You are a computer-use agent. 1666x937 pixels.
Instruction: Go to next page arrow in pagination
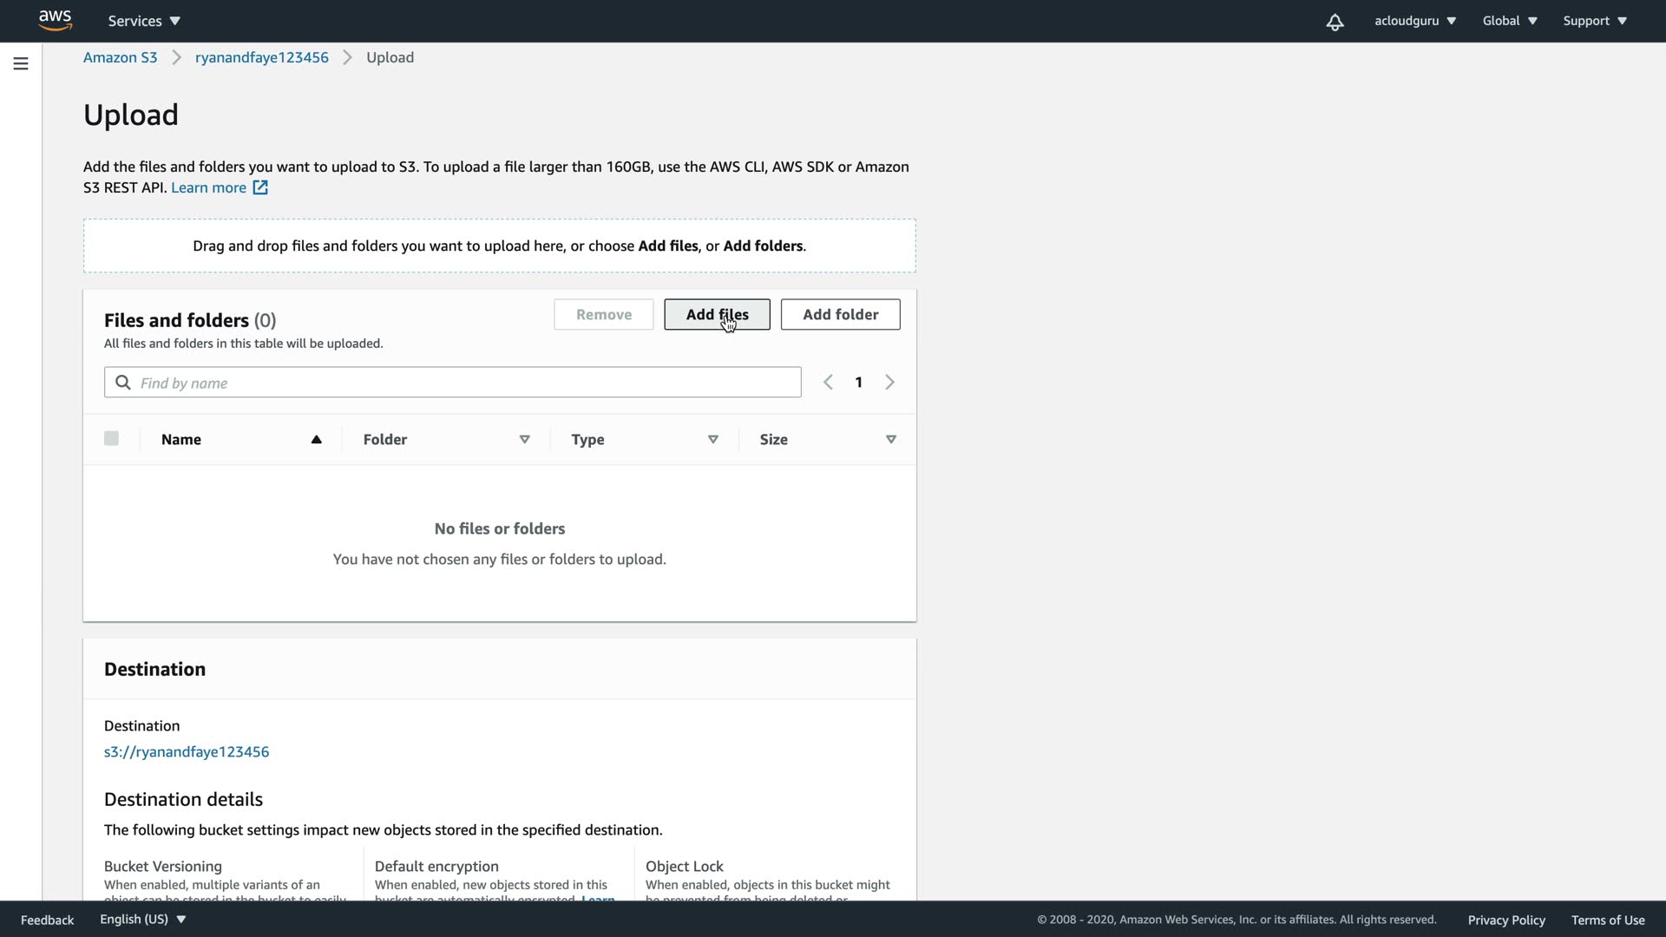click(889, 383)
